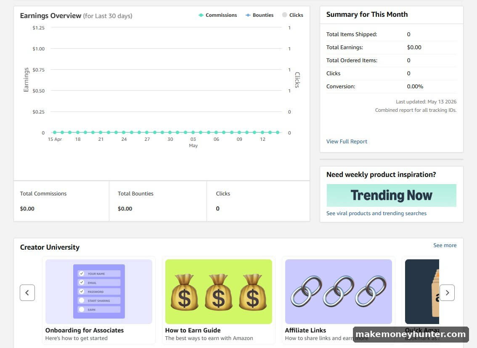Open See viral products and trending searches
Image resolution: width=477 pixels, height=348 pixels.
click(x=376, y=214)
